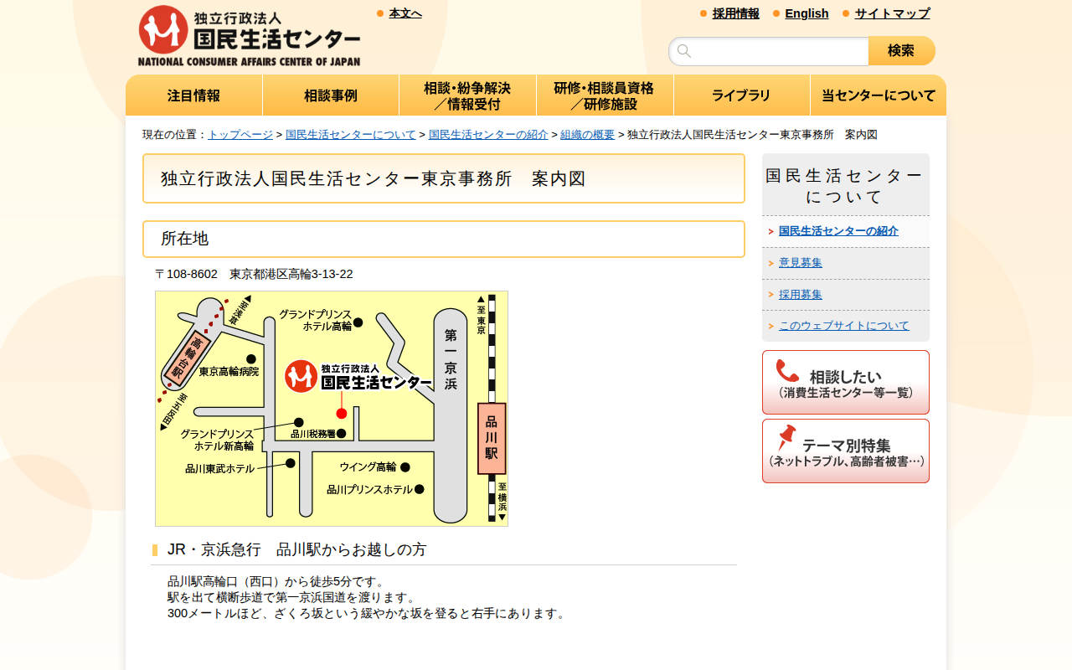Click the text 駅を出て横断歩道で第一京浜国道を渡ります。
This screenshot has width=1072, height=670.
click(x=291, y=597)
